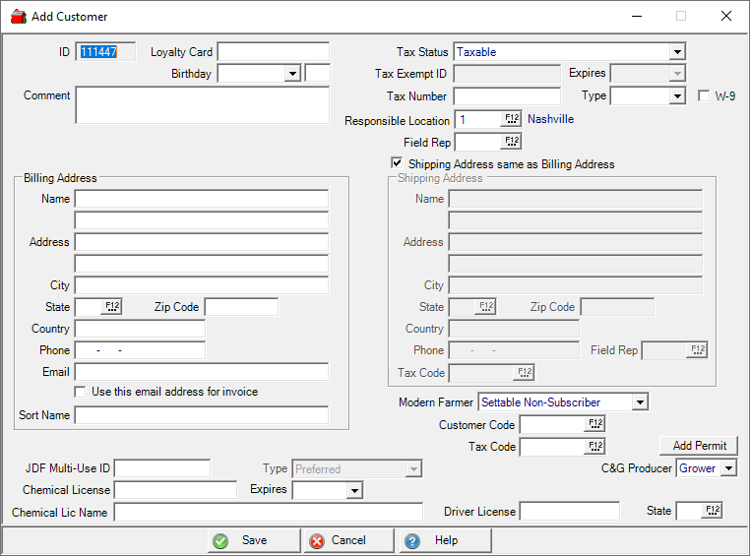The width and height of the screenshot is (750, 556).
Task: Open the Customer Code F12 lookup
Action: tap(594, 424)
